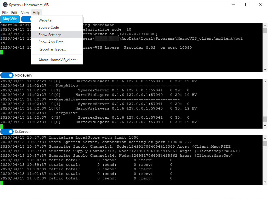
Task: Close the Synerex+Harmoware-VIS window
Action: (261, 5)
